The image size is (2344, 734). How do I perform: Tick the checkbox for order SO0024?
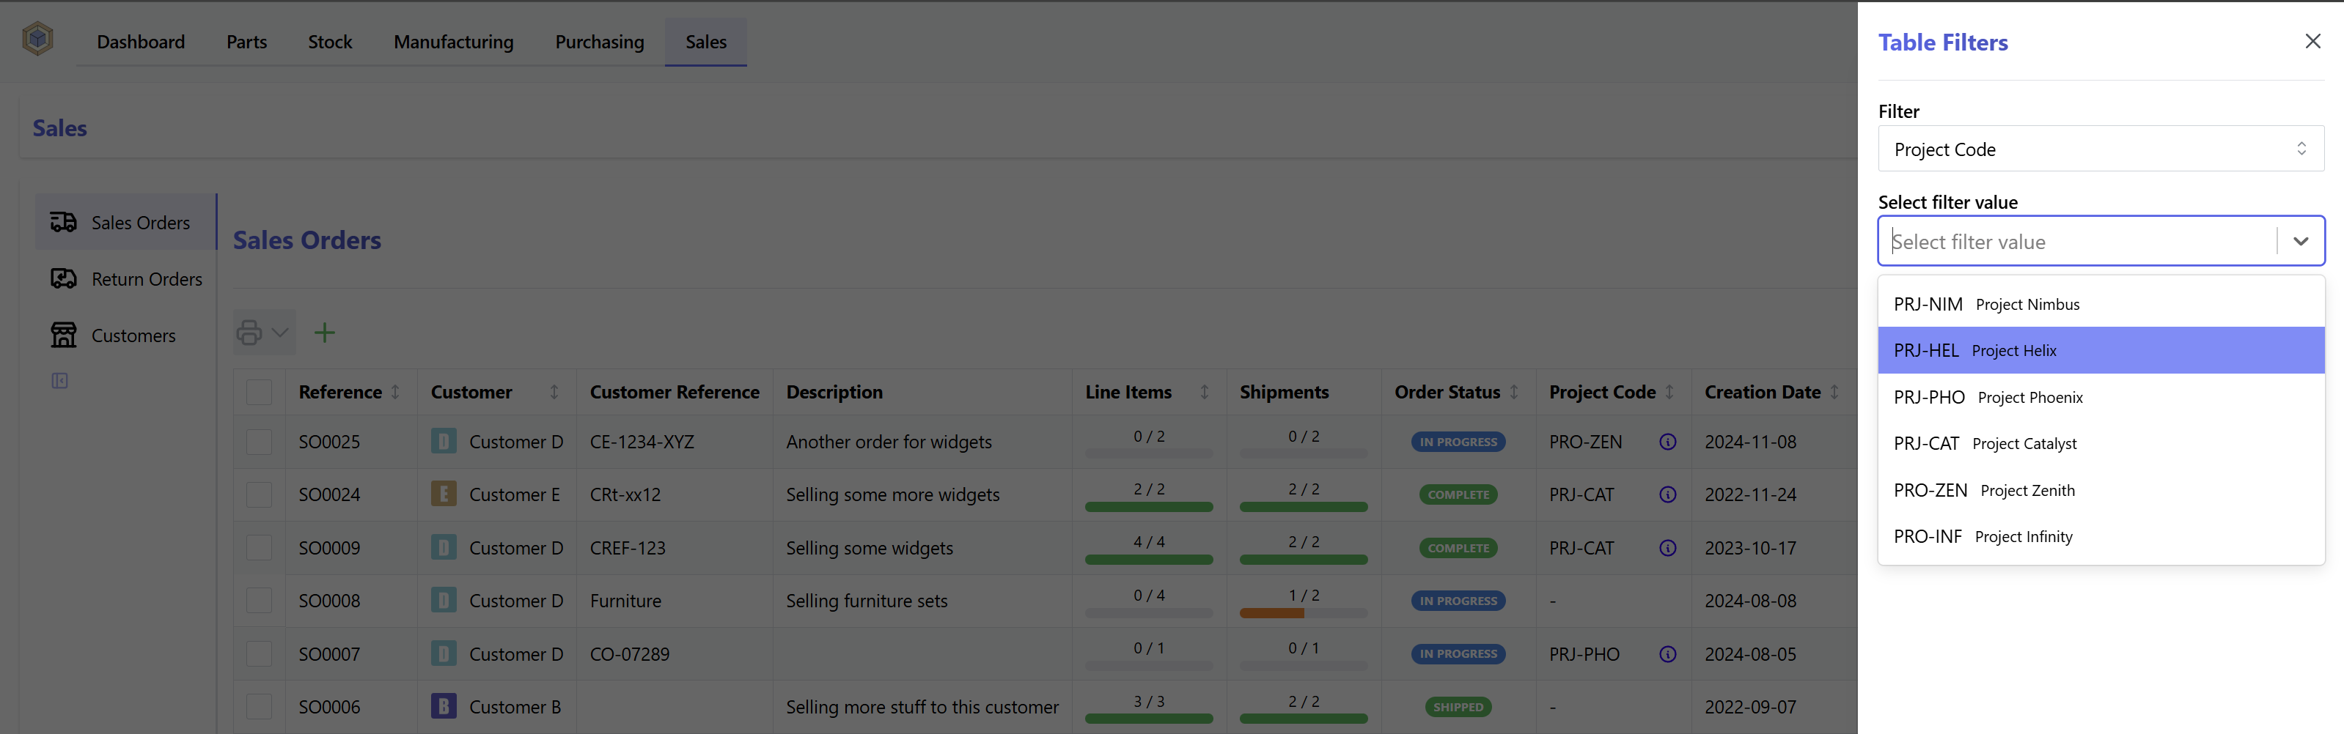point(258,494)
